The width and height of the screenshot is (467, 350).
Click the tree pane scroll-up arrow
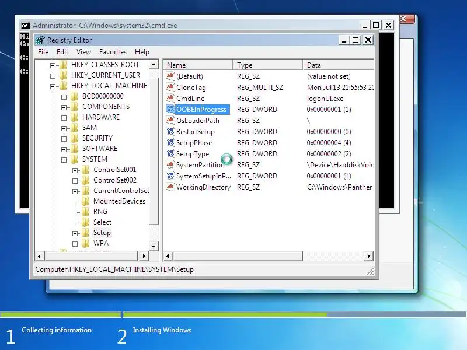(x=154, y=64)
